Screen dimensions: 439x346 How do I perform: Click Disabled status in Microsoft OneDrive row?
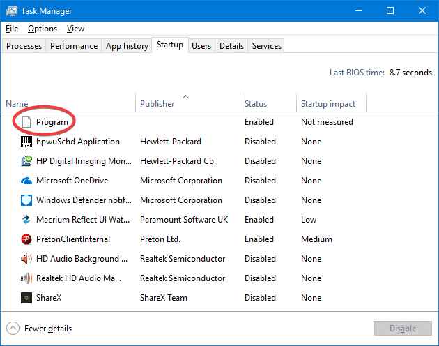[260, 181]
